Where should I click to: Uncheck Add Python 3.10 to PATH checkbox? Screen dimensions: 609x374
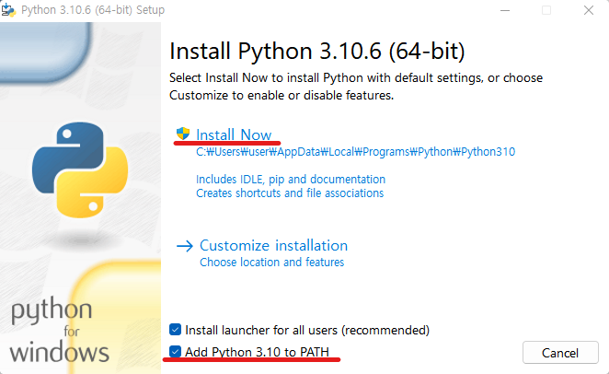[x=175, y=352]
